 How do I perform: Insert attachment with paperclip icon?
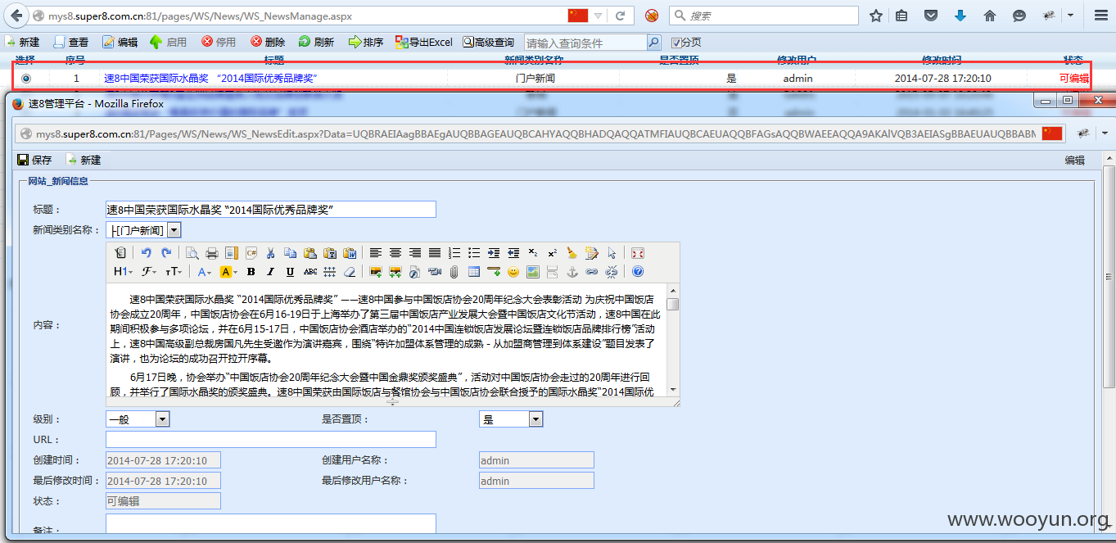pos(454,271)
